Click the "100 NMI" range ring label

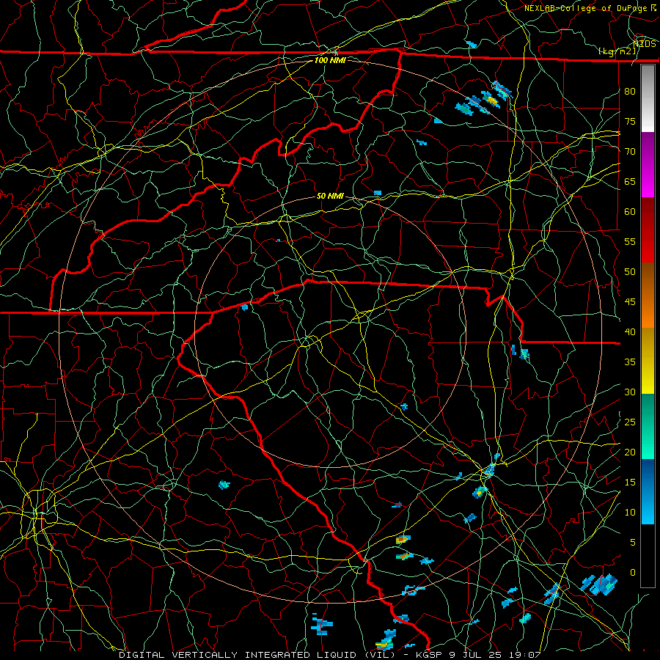coord(330,60)
